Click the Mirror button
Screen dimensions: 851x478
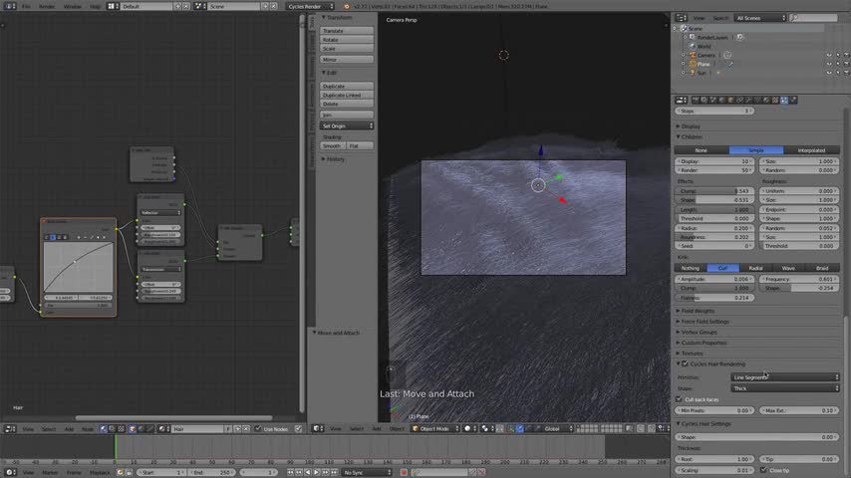346,59
